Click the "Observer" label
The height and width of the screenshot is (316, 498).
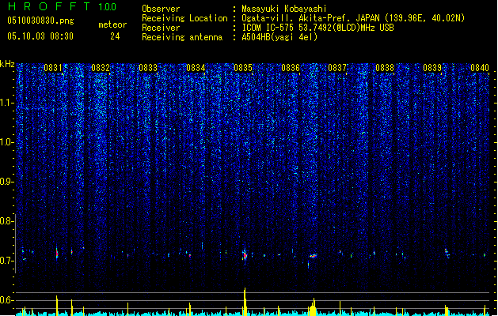161,9
